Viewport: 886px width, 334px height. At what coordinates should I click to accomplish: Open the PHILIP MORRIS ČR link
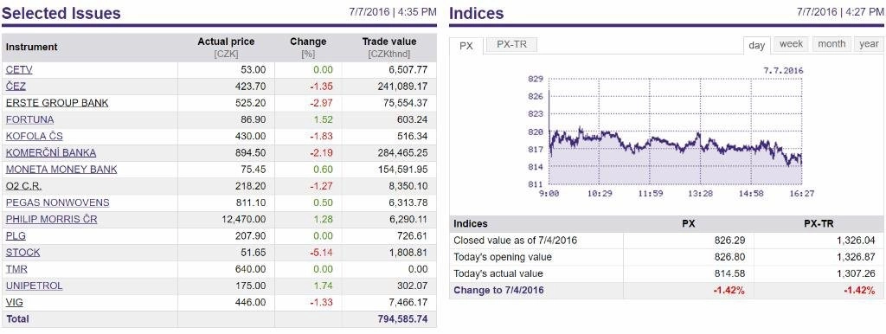(x=51, y=219)
